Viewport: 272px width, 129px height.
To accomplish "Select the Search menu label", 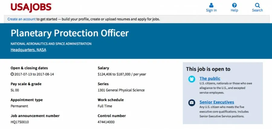I will [257, 10].
